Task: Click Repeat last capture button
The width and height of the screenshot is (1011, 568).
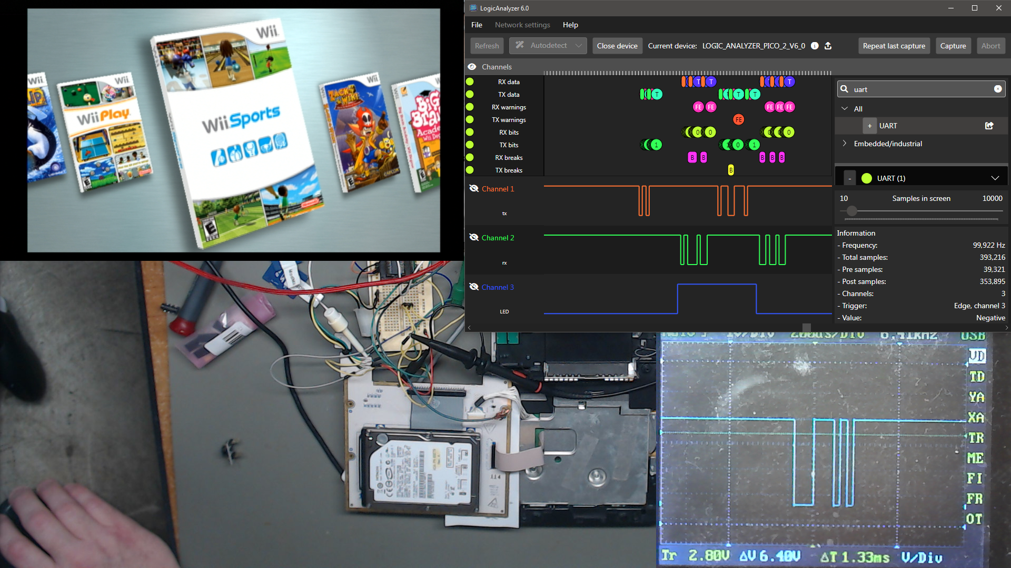Action: [x=894, y=46]
